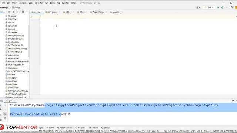Click the Project panel vertical scrollbar
Image resolution: width=237 pixels, height=133 pixels.
(x=29, y=41)
